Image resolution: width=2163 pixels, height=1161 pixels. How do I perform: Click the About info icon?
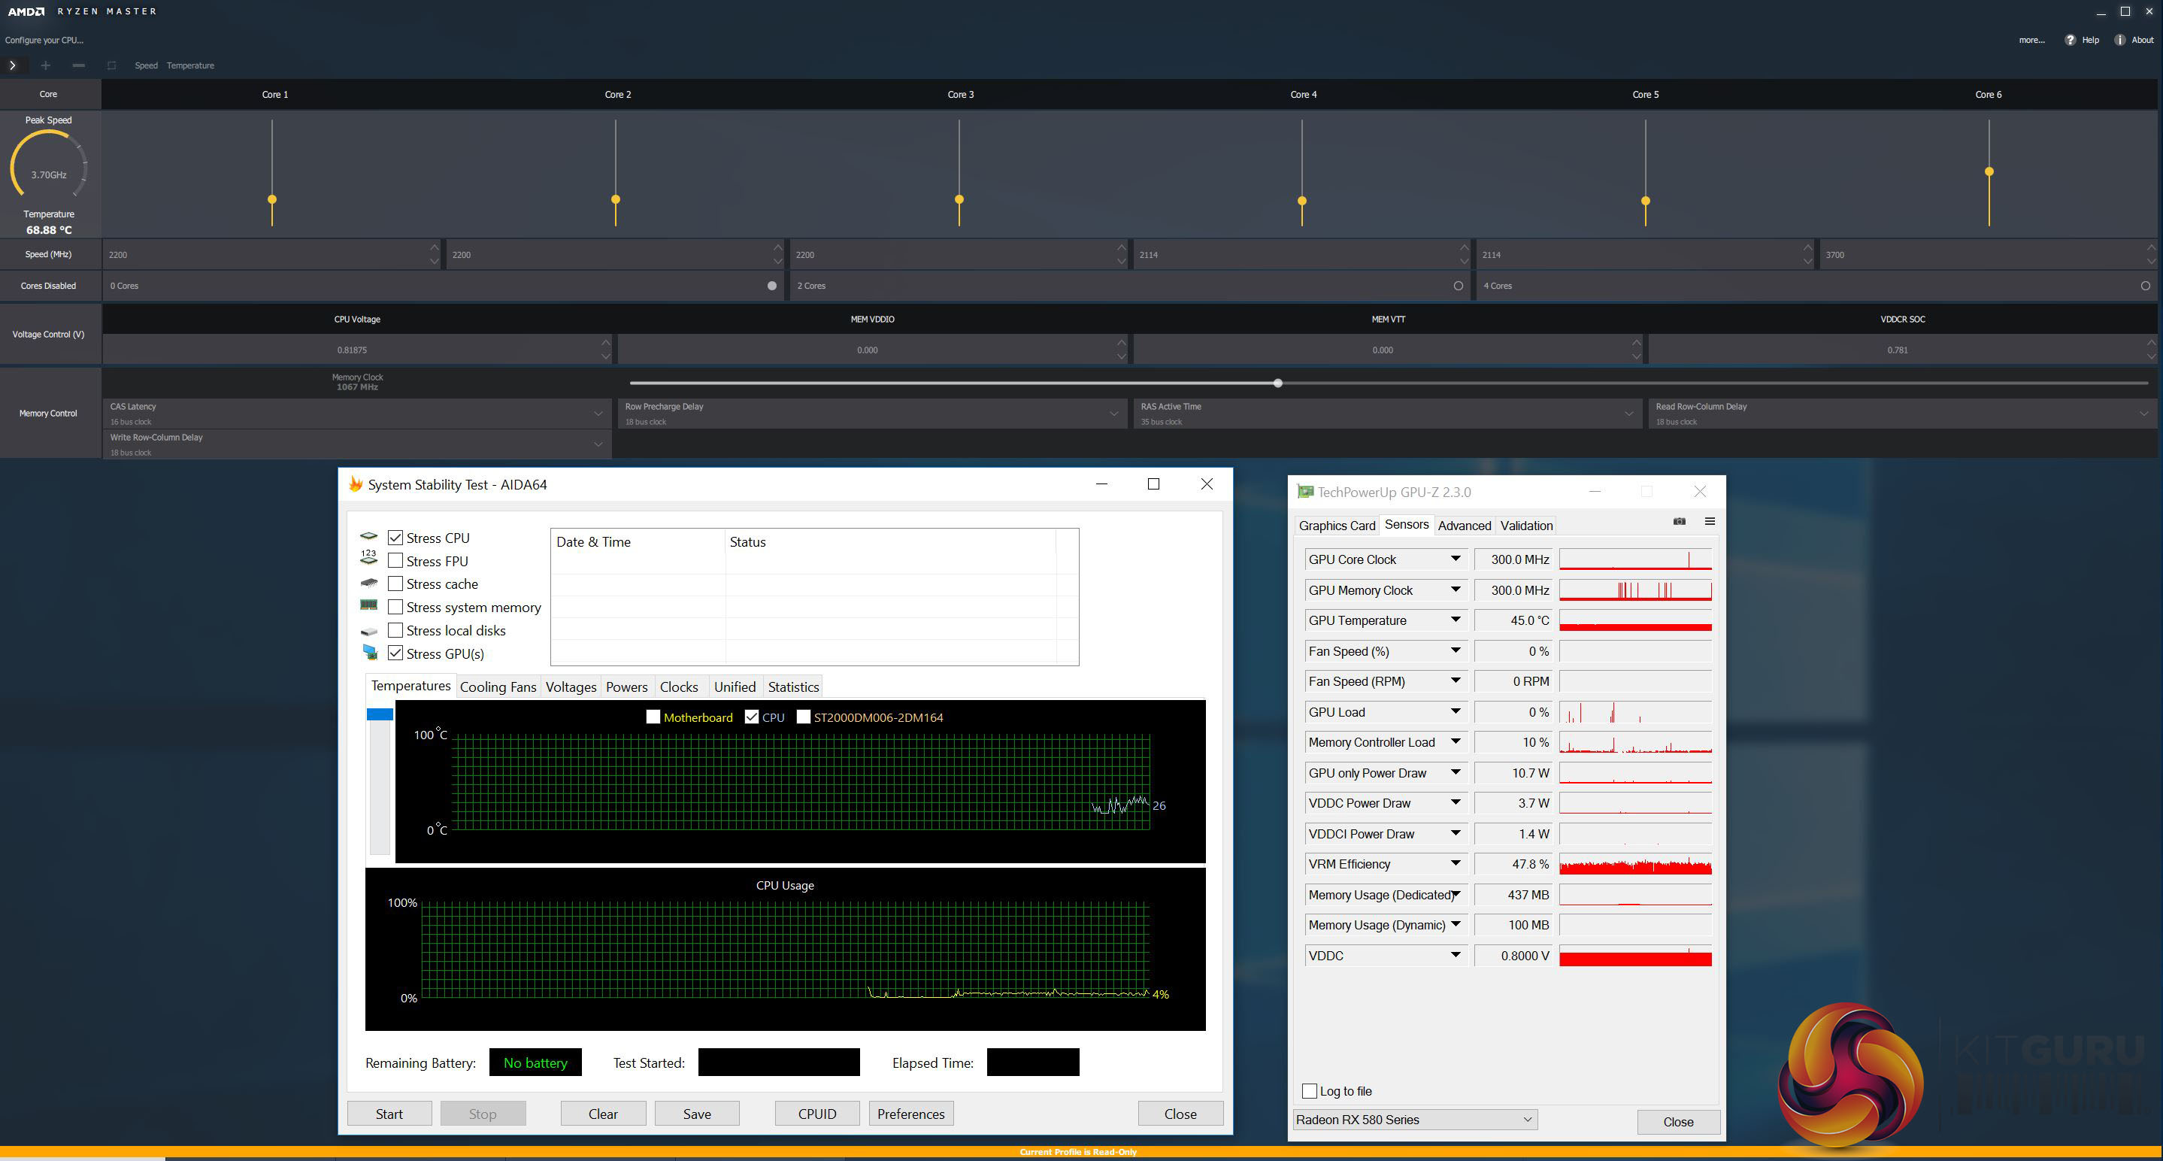point(2119,41)
